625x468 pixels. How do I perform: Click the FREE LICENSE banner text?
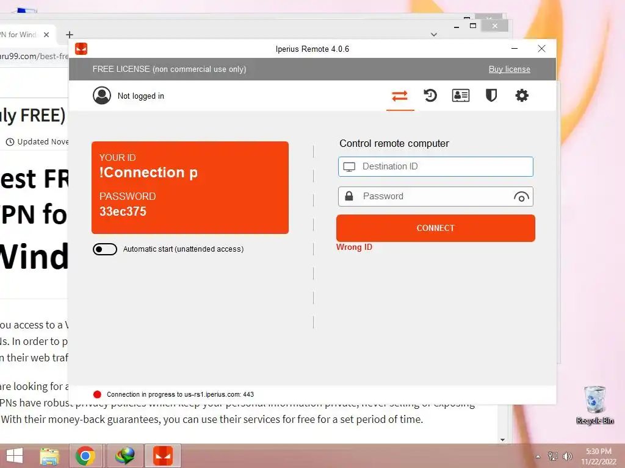click(x=169, y=69)
